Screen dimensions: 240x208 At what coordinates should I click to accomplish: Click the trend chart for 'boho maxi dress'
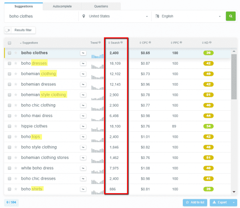[x=97, y=116]
